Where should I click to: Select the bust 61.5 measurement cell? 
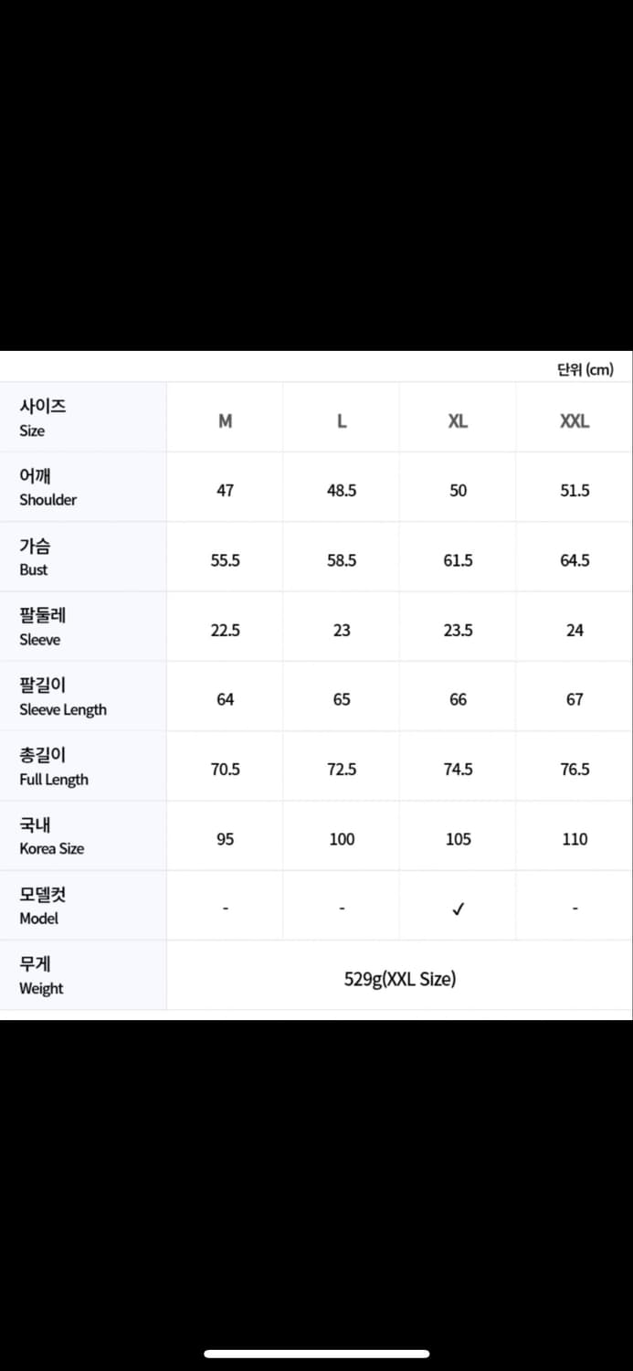459,560
